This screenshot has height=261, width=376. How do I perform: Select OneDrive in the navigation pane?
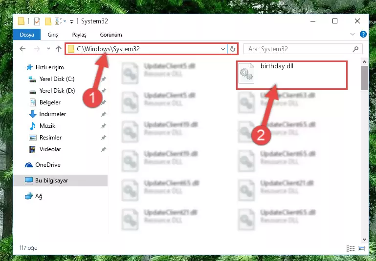click(x=43, y=165)
